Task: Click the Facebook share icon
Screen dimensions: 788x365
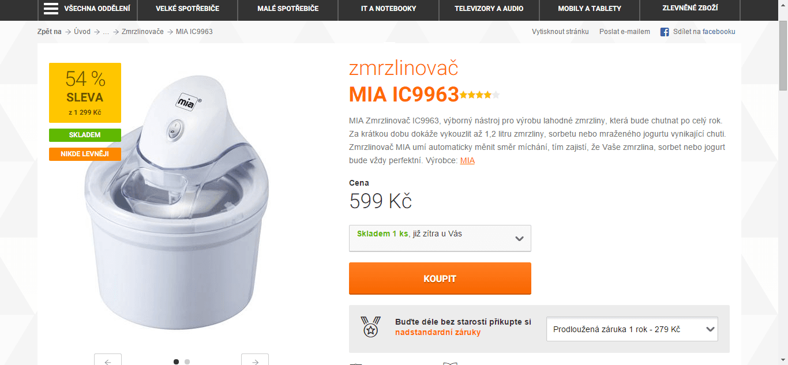Action: 665,32
